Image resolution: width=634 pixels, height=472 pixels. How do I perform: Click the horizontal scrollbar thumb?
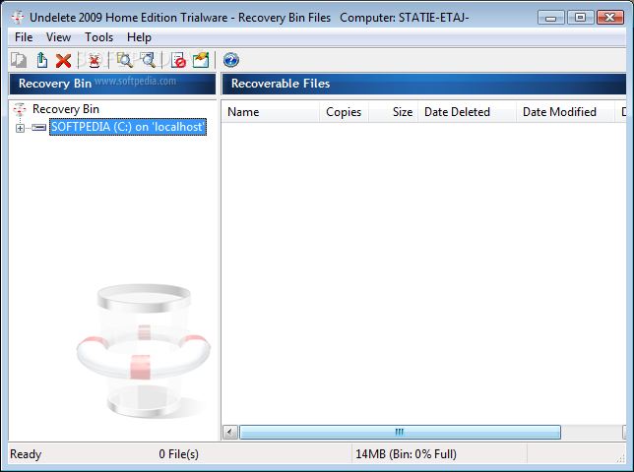tap(400, 432)
